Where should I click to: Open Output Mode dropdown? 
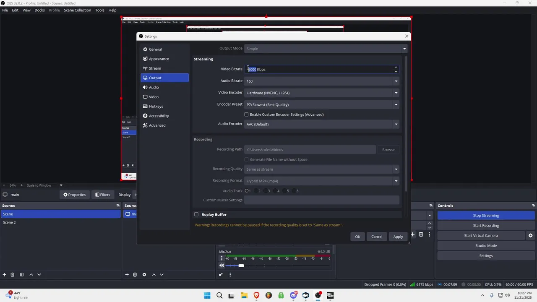tap(326, 49)
